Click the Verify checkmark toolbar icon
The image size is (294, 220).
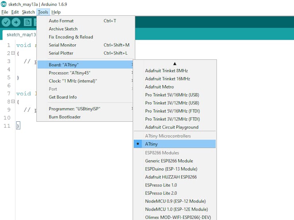(6, 22)
